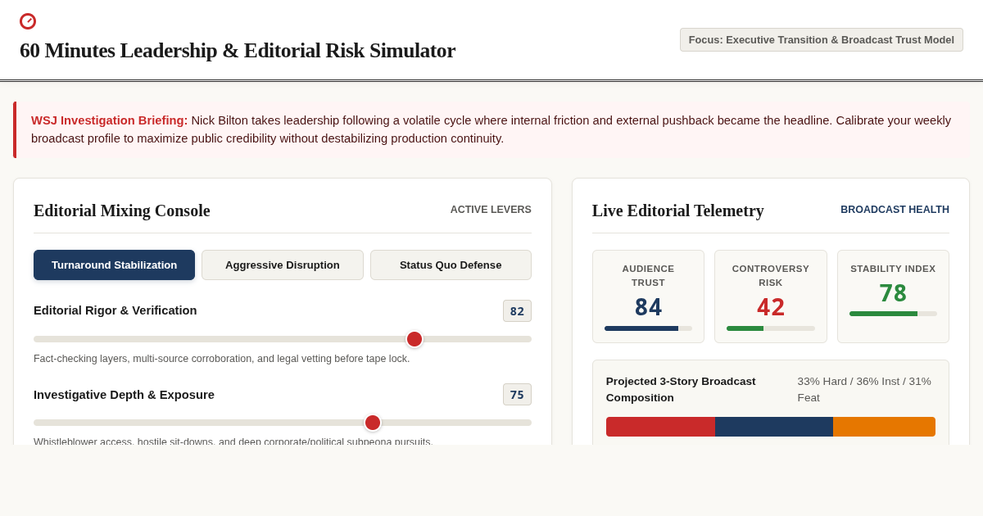The width and height of the screenshot is (983, 516).
Task: Choose Status Quo Defense preset
Action: click(x=451, y=265)
